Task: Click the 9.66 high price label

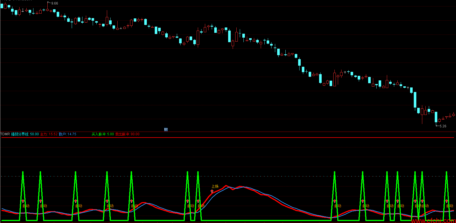Action: pyautogui.click(x=55, y=3)
